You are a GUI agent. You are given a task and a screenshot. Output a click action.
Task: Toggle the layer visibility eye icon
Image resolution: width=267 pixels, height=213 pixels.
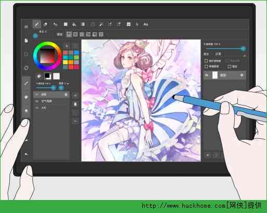click(207, 75)
